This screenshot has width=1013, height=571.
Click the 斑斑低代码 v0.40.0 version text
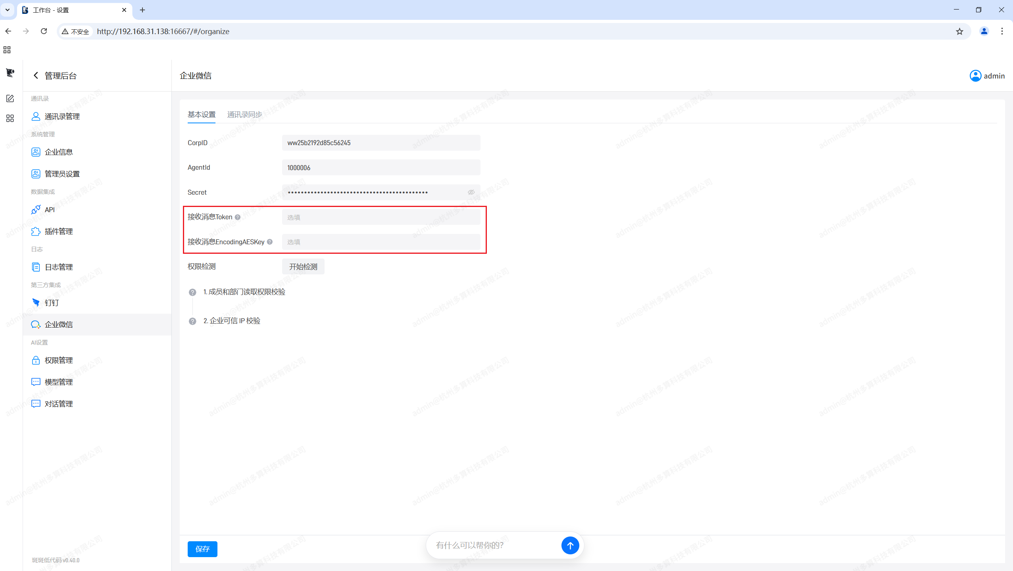tap(56, 560)
